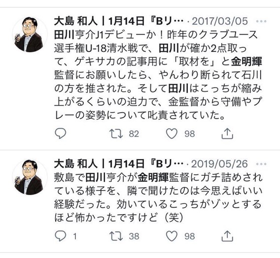Open the 2017/03/05 date link

(220, 21)
